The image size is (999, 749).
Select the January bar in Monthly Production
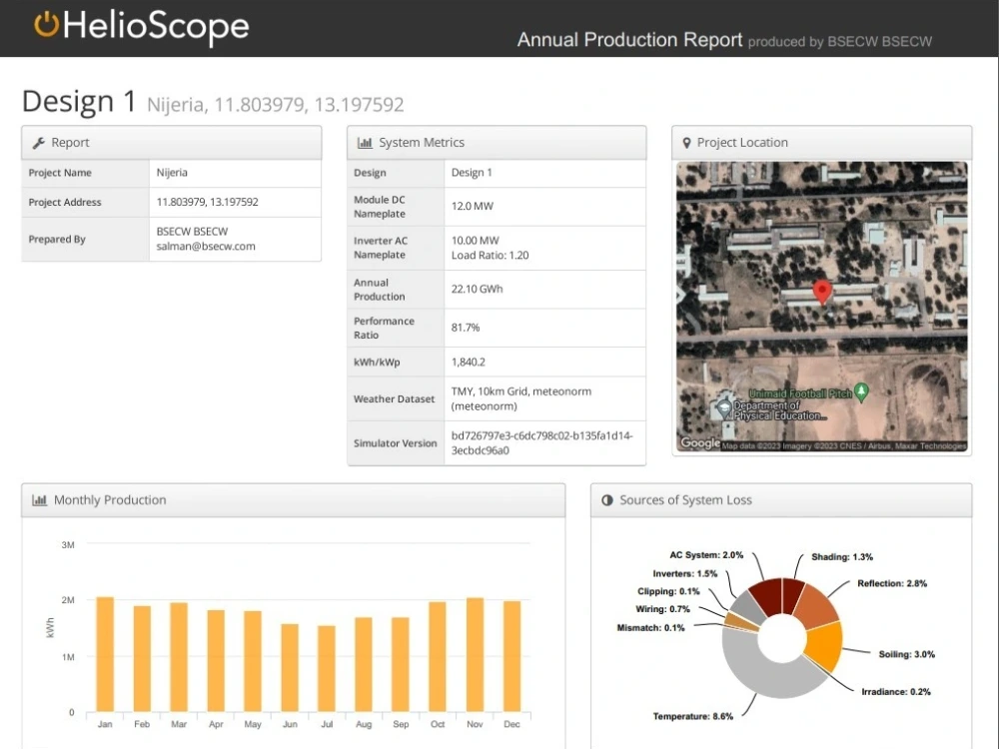[105, 654]
